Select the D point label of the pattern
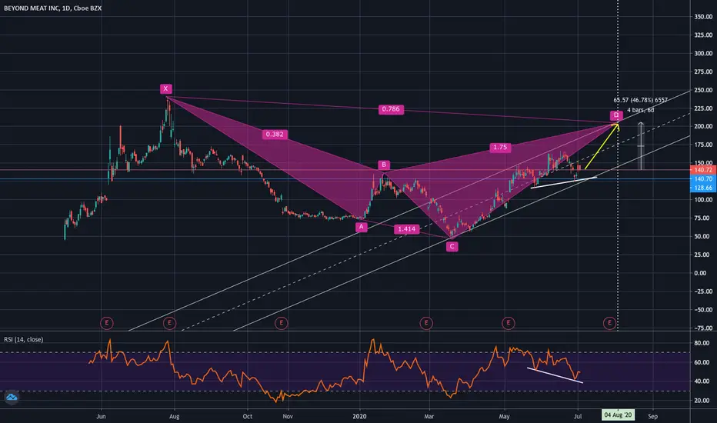The image size is (717, 423). point(616,115)
